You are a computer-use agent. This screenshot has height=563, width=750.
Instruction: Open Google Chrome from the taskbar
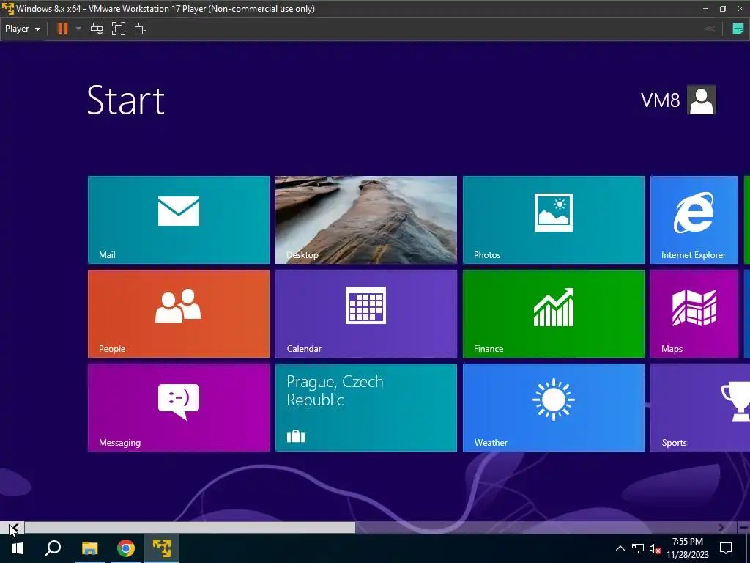pyautogui.click(x=126, y=548)
